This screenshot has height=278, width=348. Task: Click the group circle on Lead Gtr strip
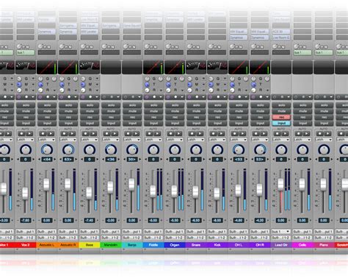click(x=275, y=97)
